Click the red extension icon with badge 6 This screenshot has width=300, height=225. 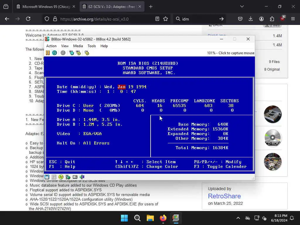283,18
